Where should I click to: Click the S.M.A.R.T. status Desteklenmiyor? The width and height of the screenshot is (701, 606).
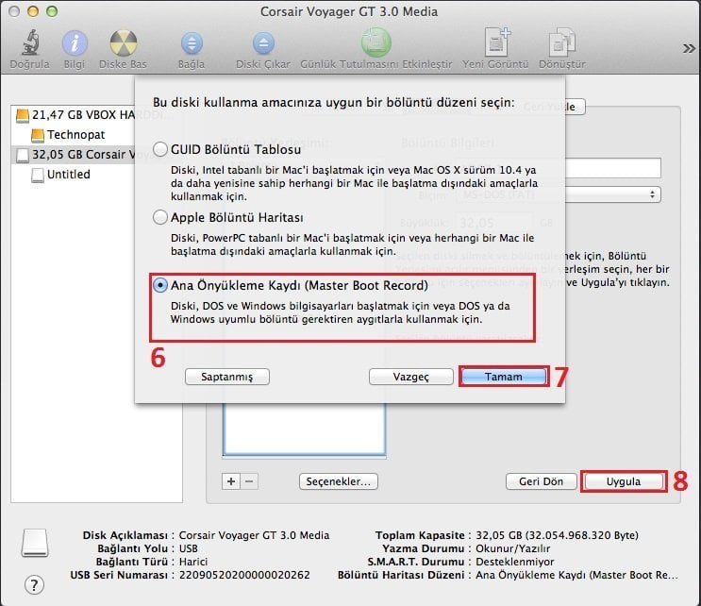[x=515, y=562]
